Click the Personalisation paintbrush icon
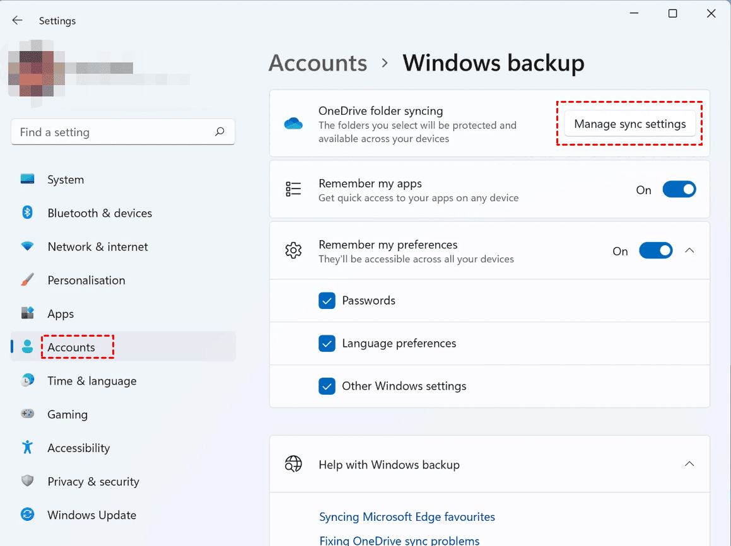The height and width of the screenshot is (546, 731). (x=27, y=280)
